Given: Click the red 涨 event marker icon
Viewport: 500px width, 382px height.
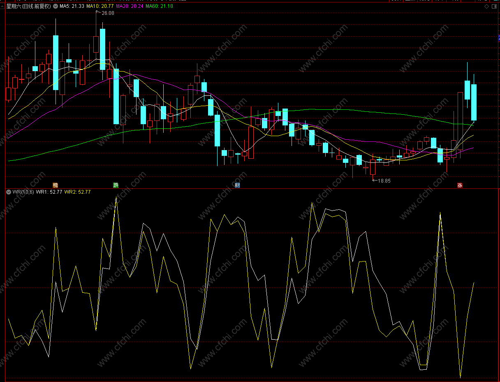Looking at the screenshot, I should pyautogui.click(x=460, y=185).
